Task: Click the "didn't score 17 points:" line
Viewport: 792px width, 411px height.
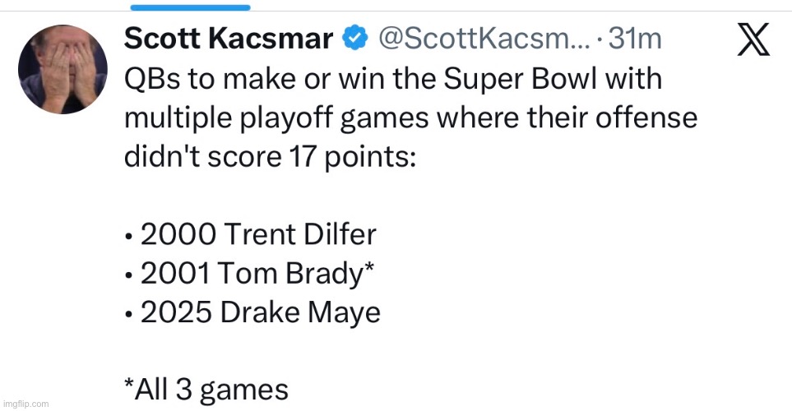Action: click(x=271, y=156)
